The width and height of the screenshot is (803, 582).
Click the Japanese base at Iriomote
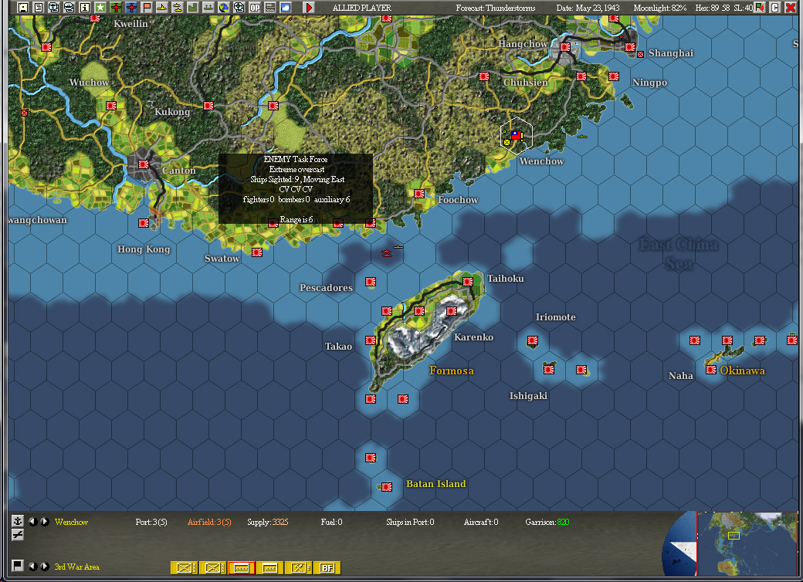[x=533, y=340]
